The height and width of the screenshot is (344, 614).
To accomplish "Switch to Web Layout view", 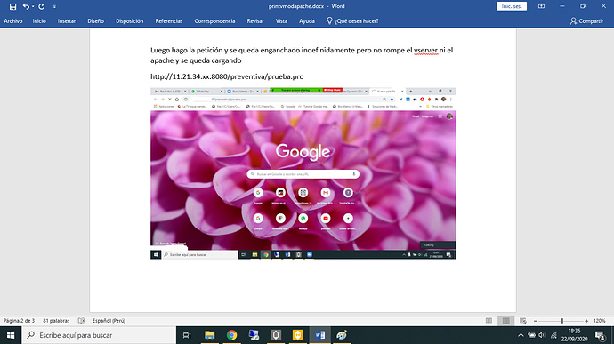I will tap(522, 321).
